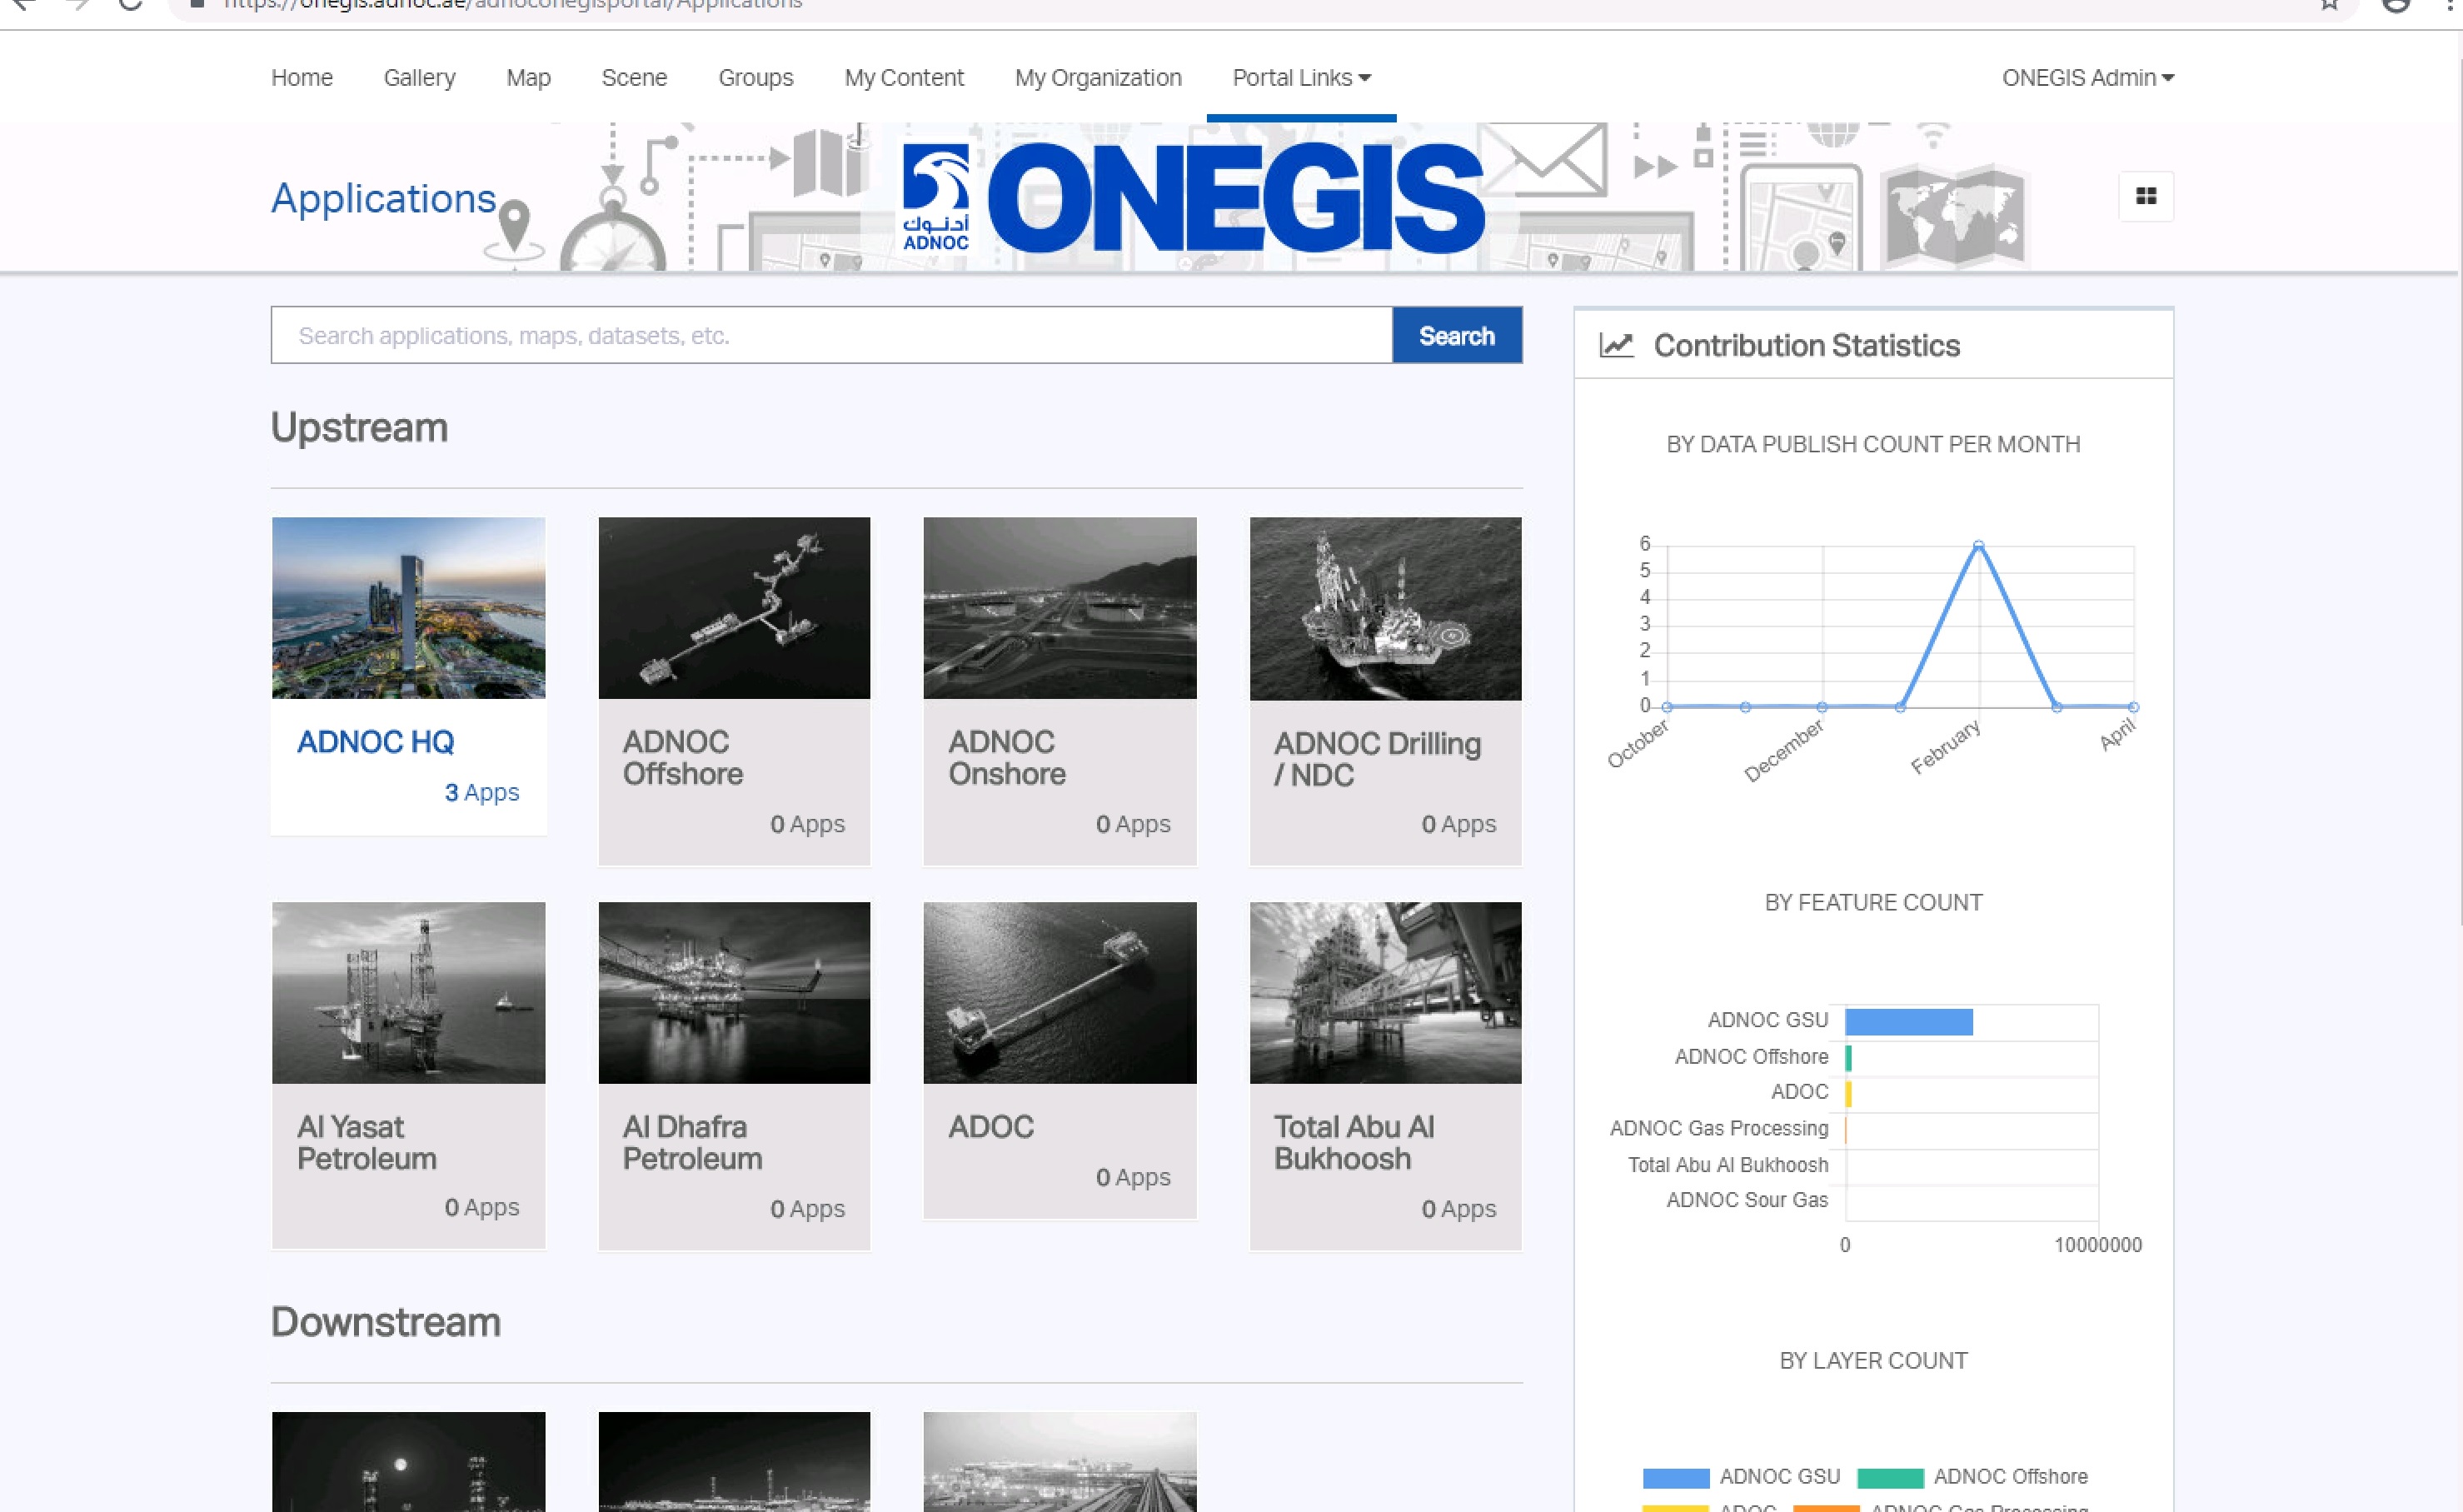Viewport: 2463px width, 1512px height.
Task: Open the My Organization page
Action: 1098,77
